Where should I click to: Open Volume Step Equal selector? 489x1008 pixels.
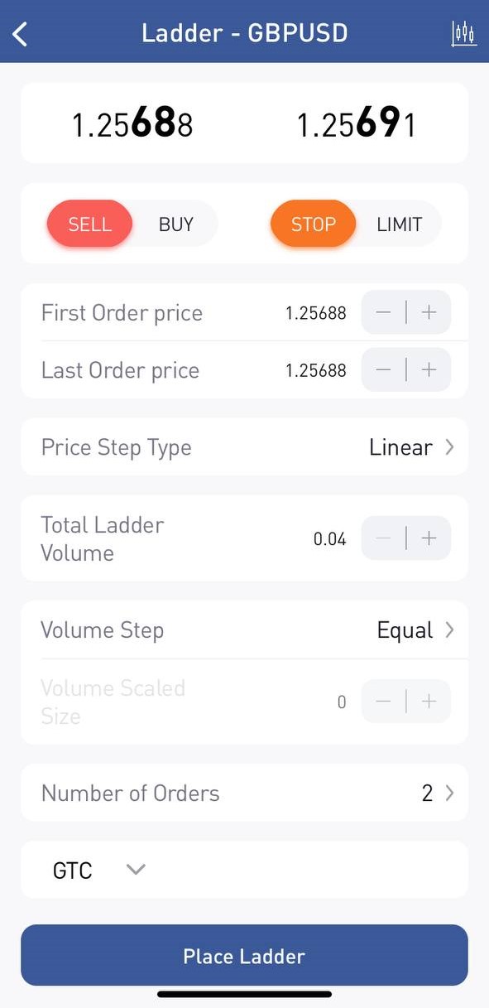pyautogui.click(x=244, y=630)
